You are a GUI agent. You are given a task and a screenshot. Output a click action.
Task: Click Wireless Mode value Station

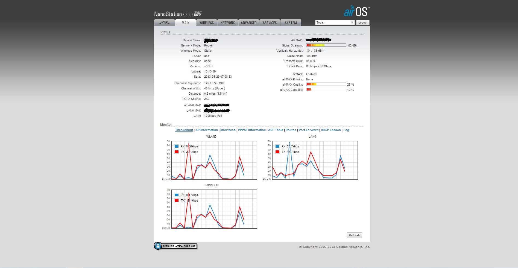click(x=209, y=51)
